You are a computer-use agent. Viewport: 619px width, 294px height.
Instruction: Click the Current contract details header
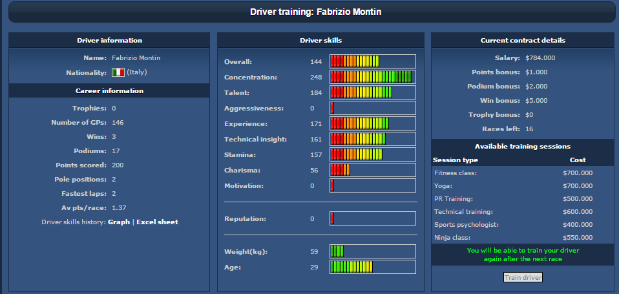point(523,40)
